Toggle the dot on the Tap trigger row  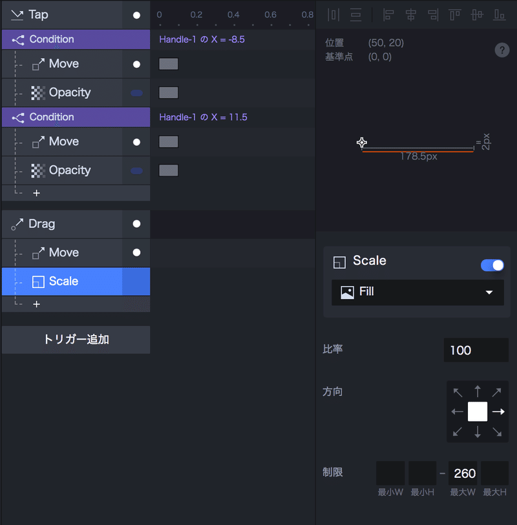[136, 15]
